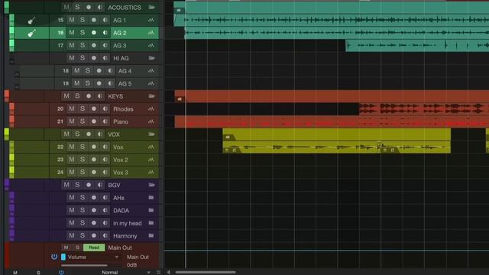Viewport: 489px width, 275px height.
Task: Click the guitar instrument icon on AG 2
Action: (x=31, y=33)
